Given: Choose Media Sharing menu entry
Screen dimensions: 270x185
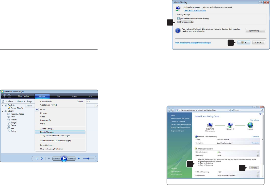Looking at the screenshot, I should click(60, 132).
